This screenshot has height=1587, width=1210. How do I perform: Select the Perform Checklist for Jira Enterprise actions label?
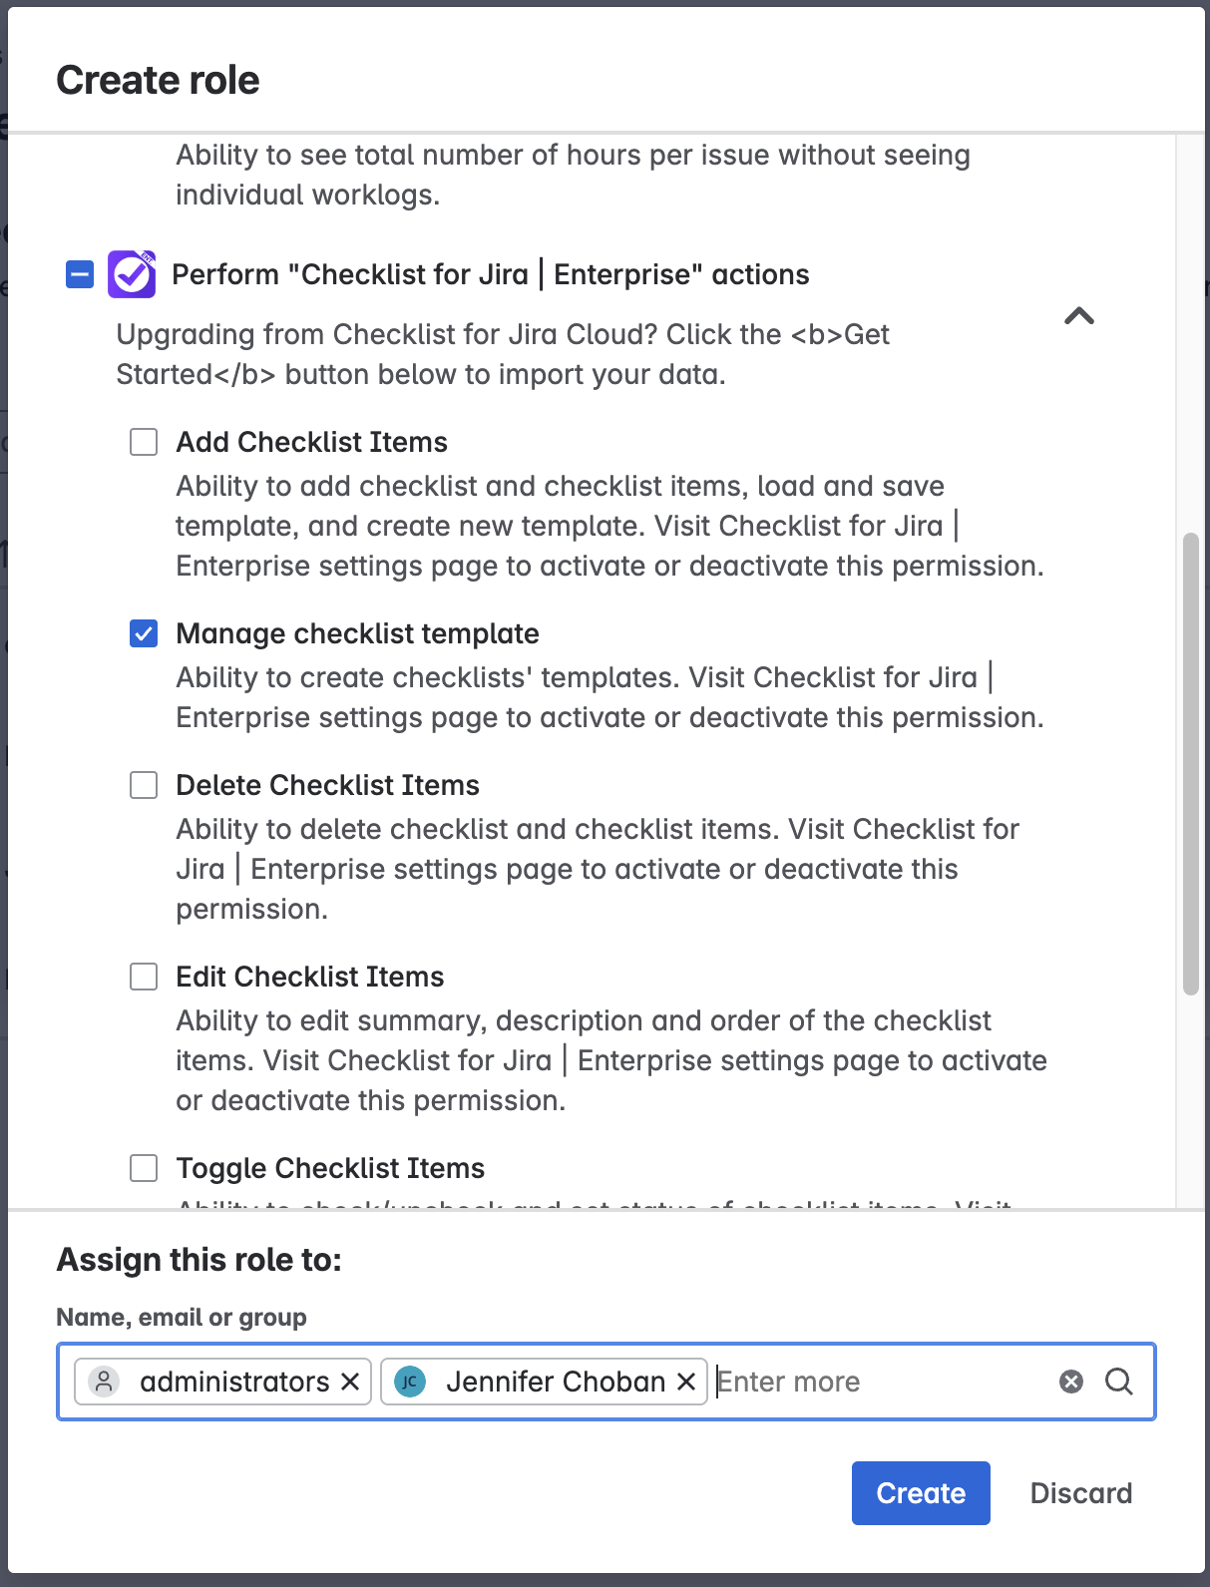point(490,274)
